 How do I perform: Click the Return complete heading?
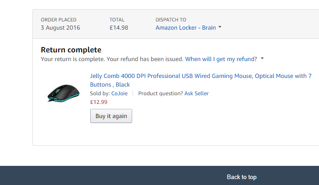coord(71,50)
